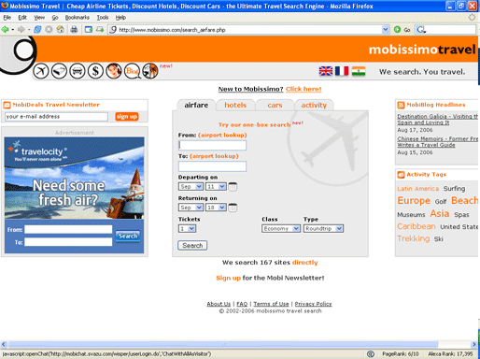480x359 pixels.
Task: Expand the address bar URL history dropdown
Action: tap(386, 30)
